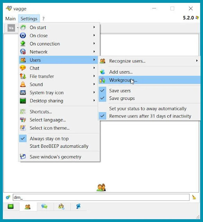
Task: Open the Main menu
Action: [10, 18]
